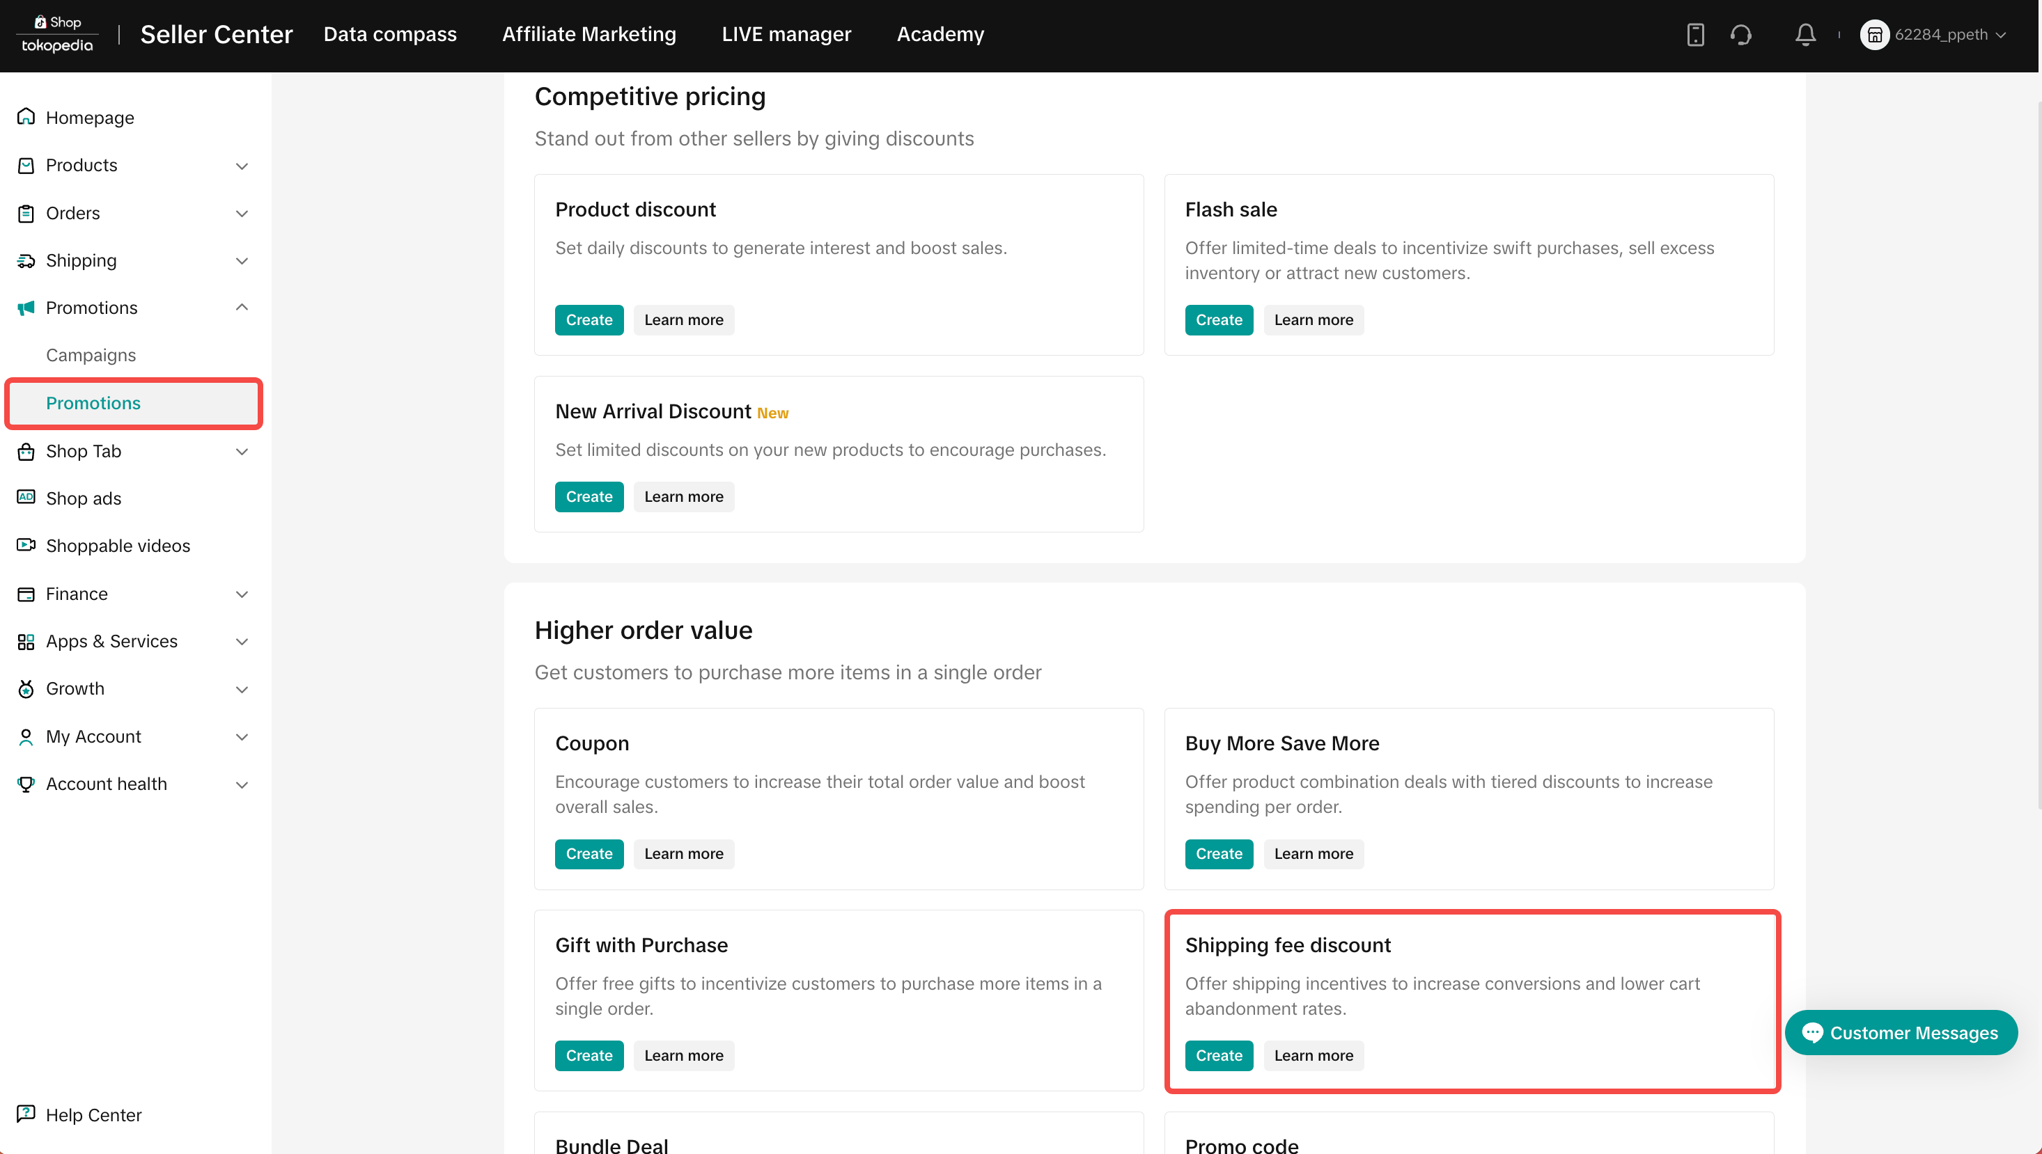Screen dimensions: 2042x1154
Task: Expand the Account health section
Action: pos(242,784)
